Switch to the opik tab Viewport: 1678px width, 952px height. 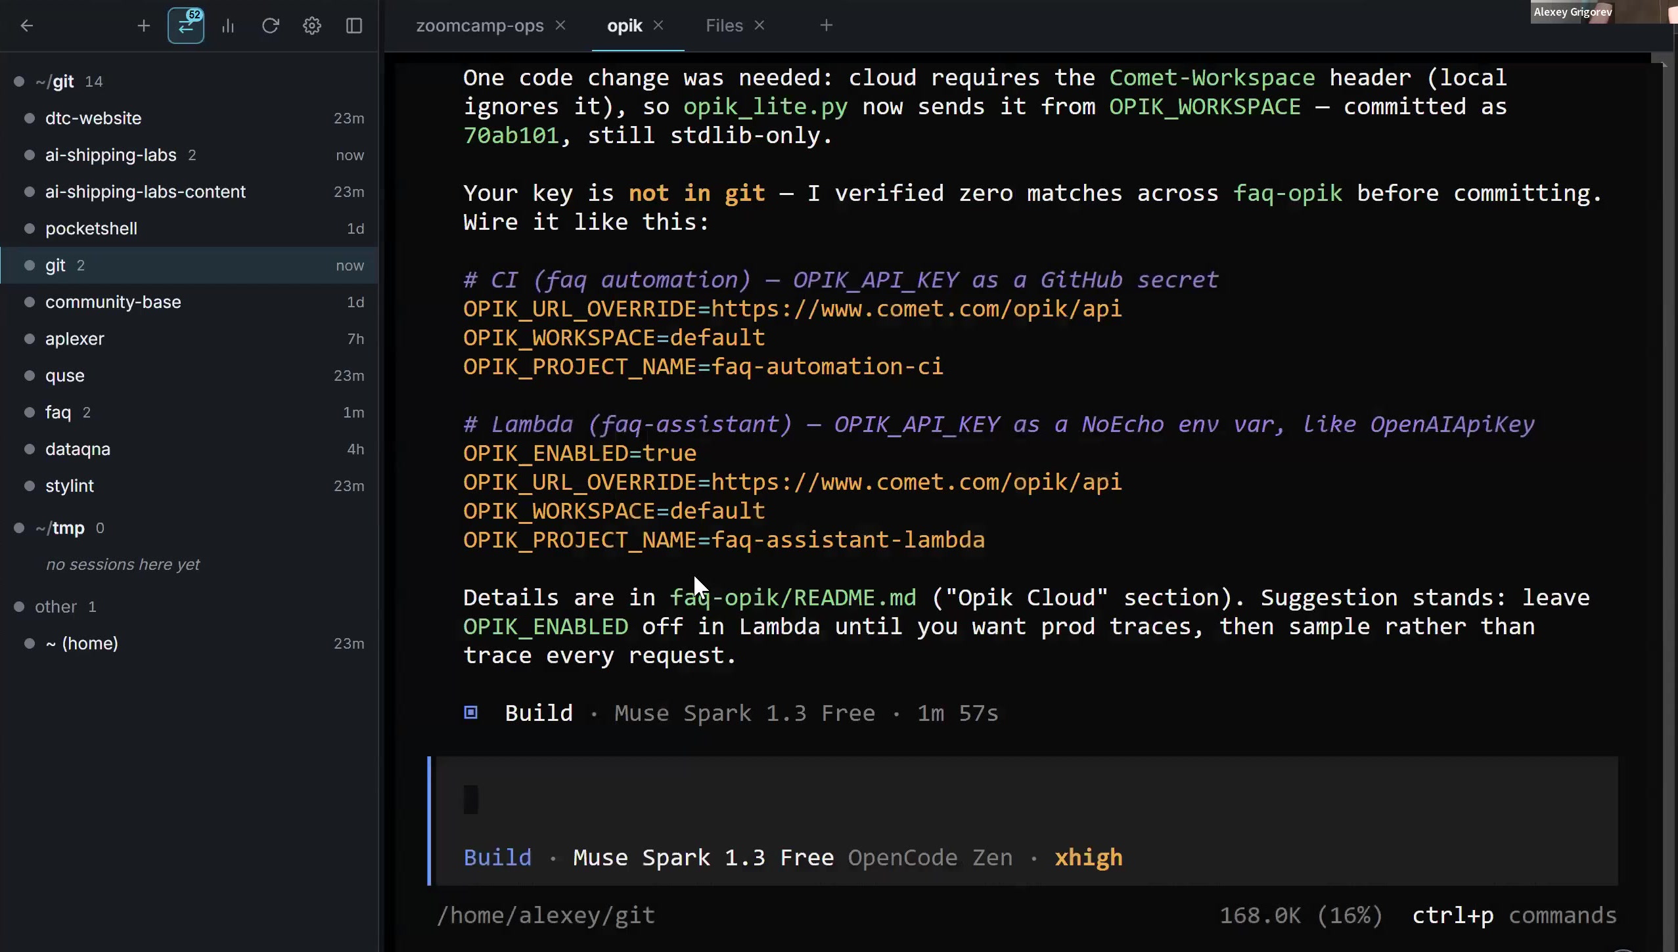pos(624,26)
